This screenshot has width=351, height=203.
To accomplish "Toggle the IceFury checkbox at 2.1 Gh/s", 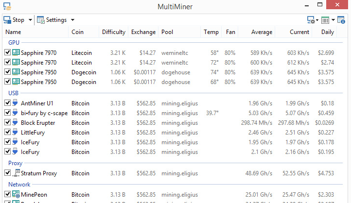I will click(7, 152).
